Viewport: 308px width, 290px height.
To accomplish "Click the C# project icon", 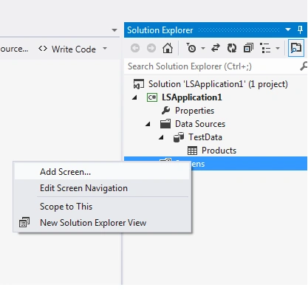I will (x=152, y=97).
